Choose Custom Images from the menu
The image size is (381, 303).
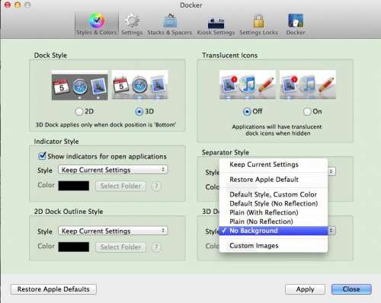pyautogui.click(x=274, y=246)
